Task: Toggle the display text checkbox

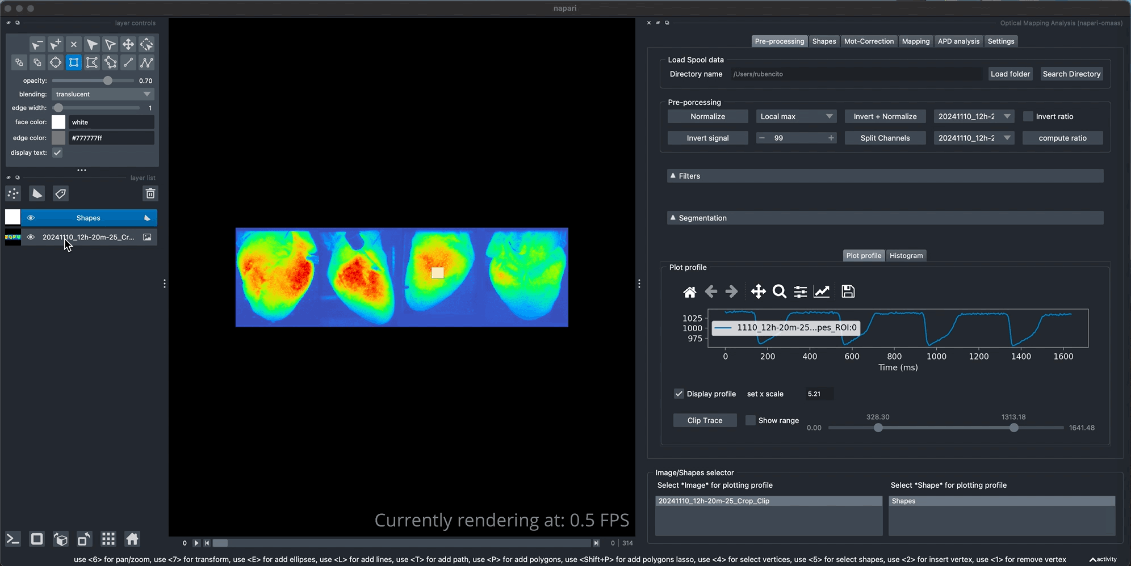Action: (x=57, y=153)
